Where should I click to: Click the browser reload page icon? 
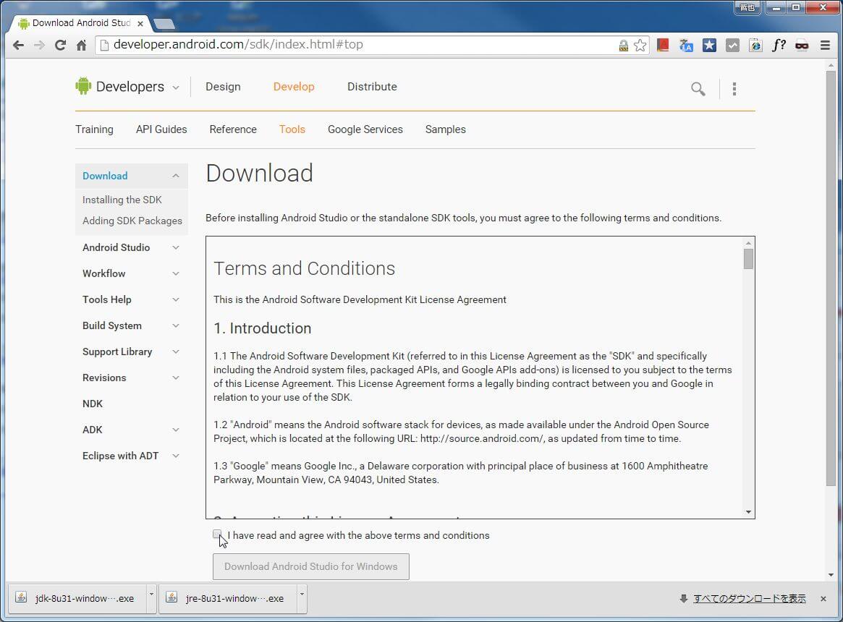click(x=61, y=45)
